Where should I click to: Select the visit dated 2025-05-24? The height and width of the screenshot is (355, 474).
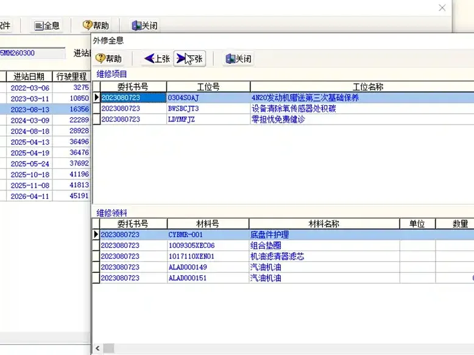[30, 164]
